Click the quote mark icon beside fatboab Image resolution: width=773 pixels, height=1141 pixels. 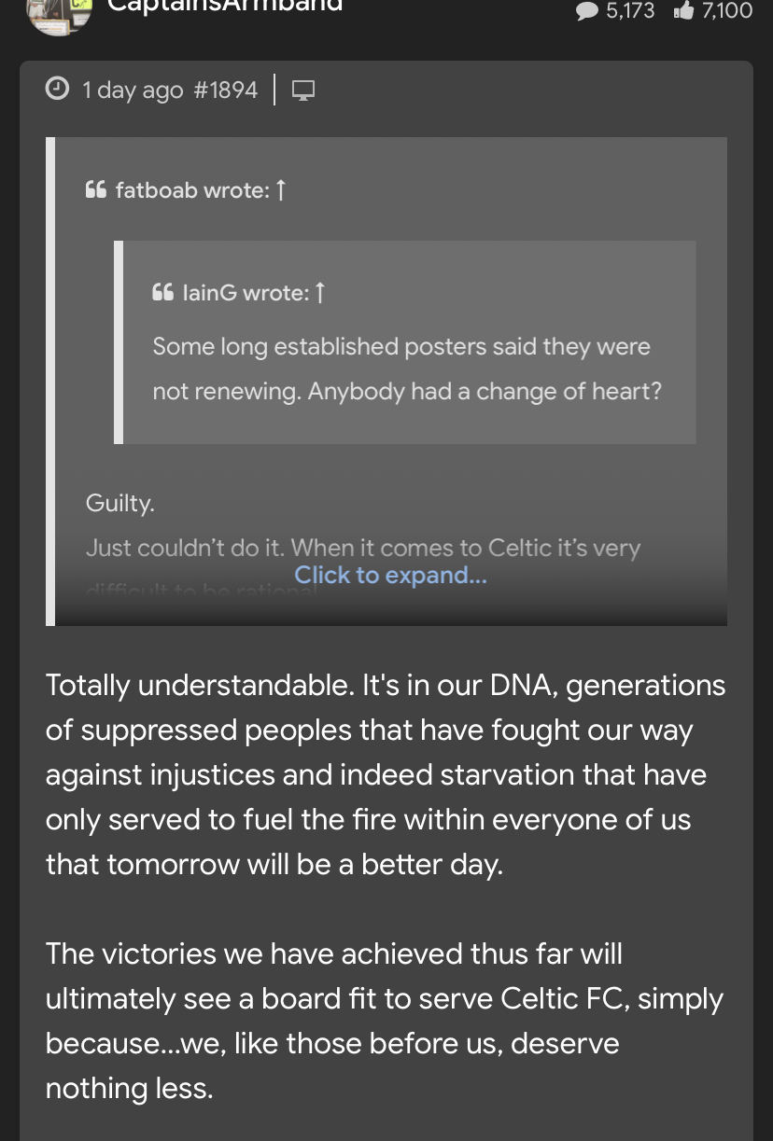tap(96, 190)
